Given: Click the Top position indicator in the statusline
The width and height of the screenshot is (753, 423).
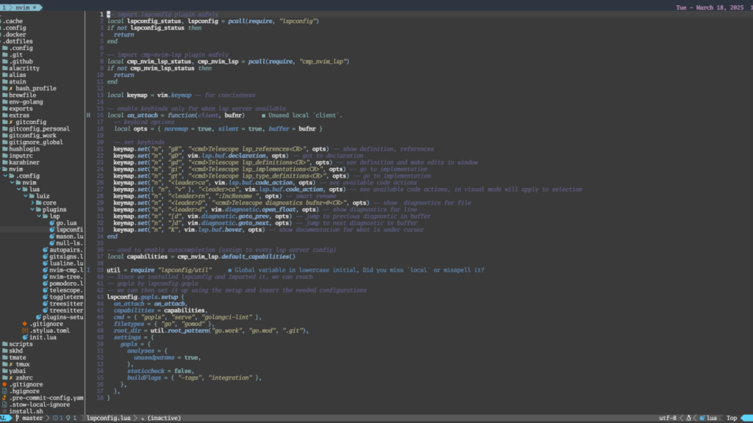Looking at the screenshot, I should pos(732,418).
